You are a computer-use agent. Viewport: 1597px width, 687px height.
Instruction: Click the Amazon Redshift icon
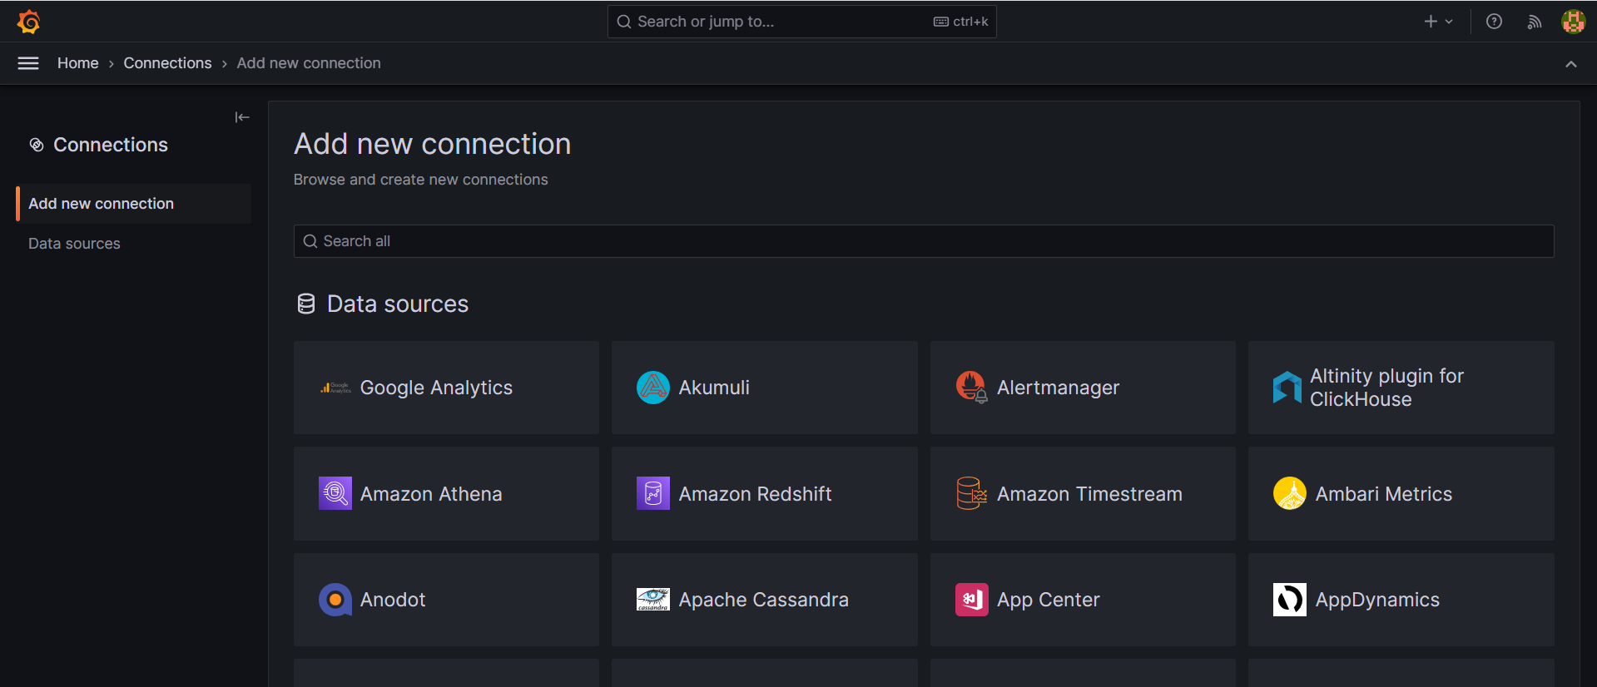(653, 493)
